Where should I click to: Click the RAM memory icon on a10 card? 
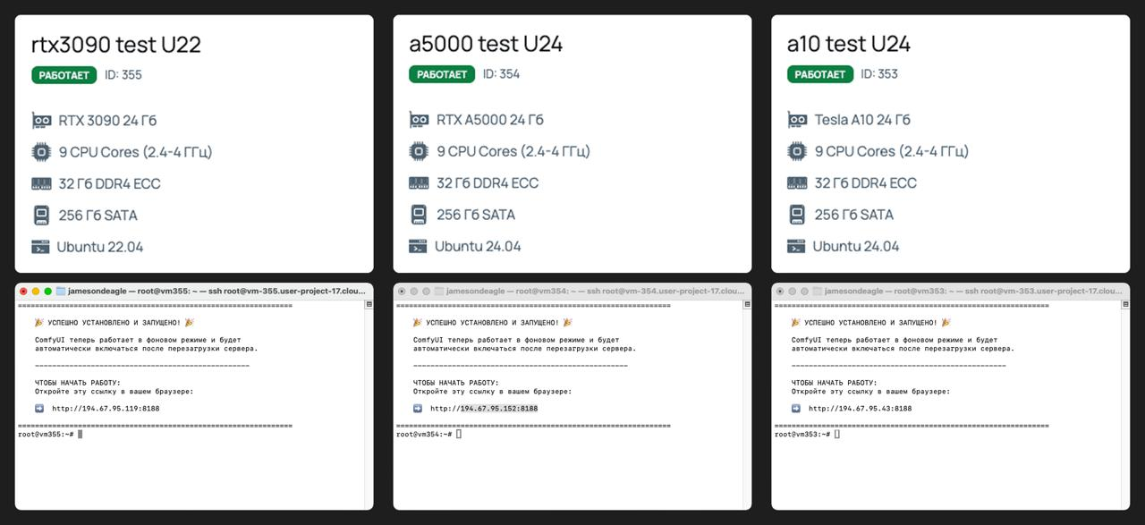797,183
